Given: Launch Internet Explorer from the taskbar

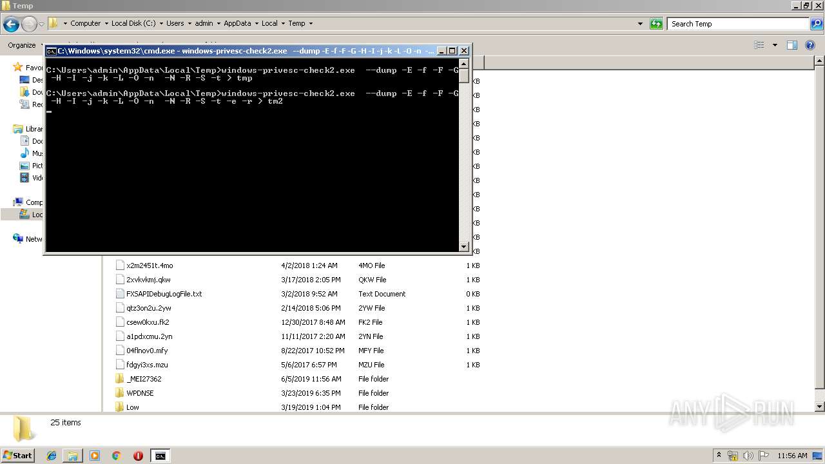Looking at the screenshot, I should point(52,456).
